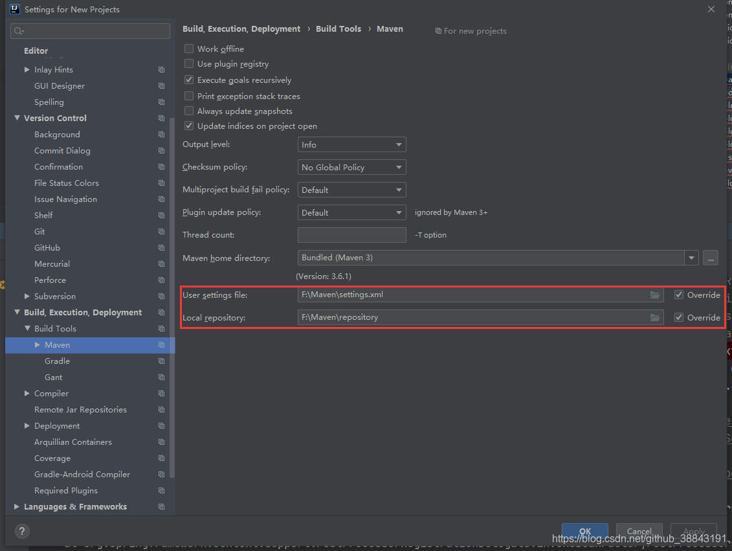Click the settings tree vertical scrollbar
The height and width of the screenshot is (551, 732).
pyautogui.click(x=172, y=297)
